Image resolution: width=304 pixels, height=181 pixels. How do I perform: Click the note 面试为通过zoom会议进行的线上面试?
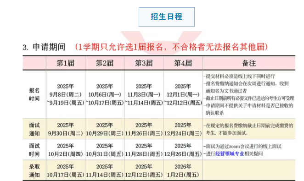point(242,146)
